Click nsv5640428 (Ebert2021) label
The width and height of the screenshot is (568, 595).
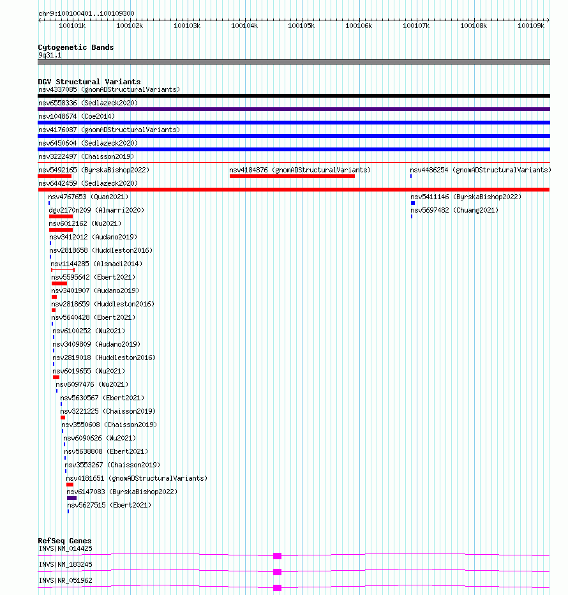click(x=93, y=317)
